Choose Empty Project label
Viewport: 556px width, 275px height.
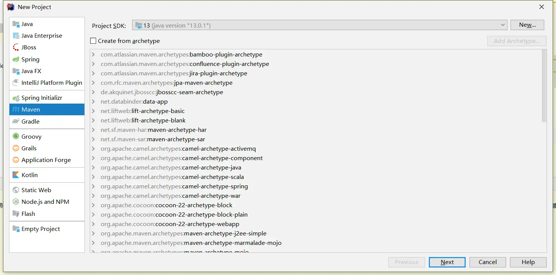pos(41,229)
